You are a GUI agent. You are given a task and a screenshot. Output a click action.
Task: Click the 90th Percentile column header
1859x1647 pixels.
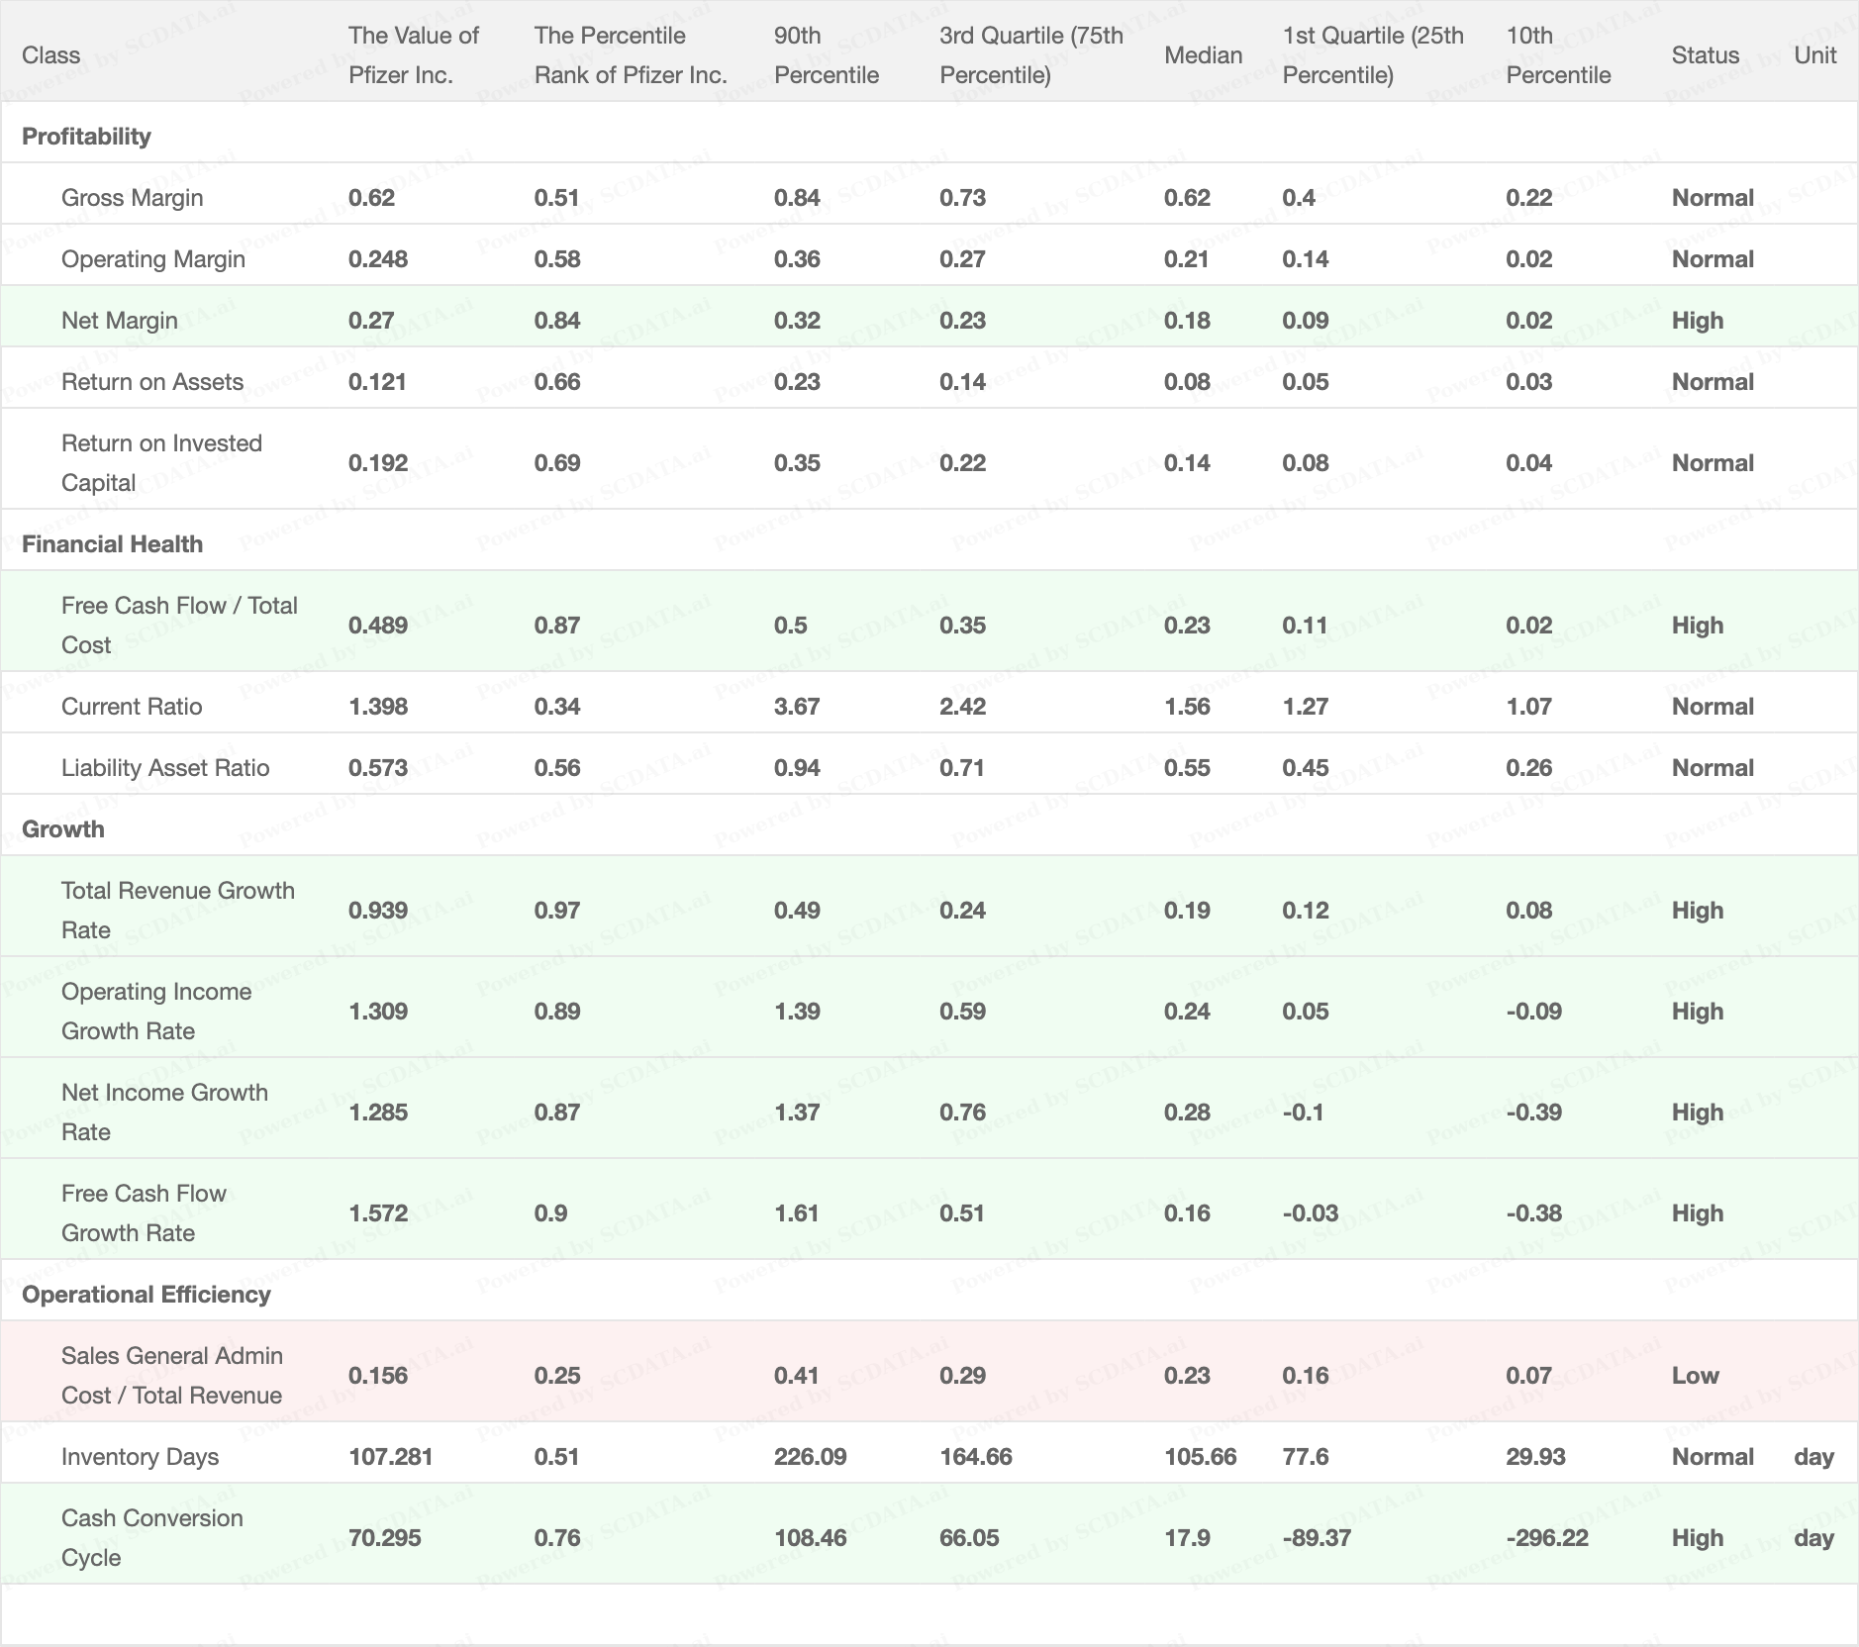pos(827,55)
